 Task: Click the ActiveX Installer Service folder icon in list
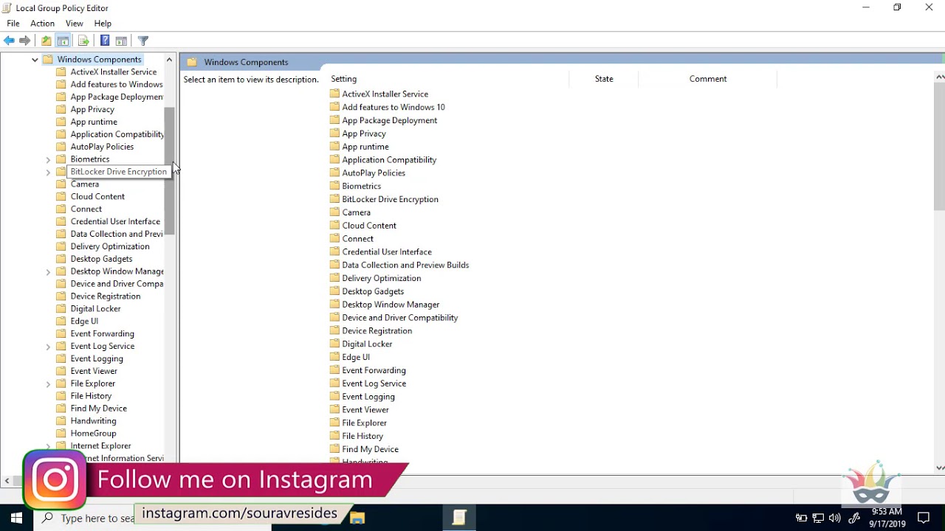coord(334,94)
